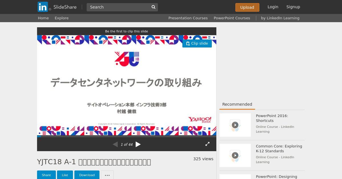Viewport: 342px width, 179px height.
Task: Click the 325 views text
Action: tap(203, 159)
